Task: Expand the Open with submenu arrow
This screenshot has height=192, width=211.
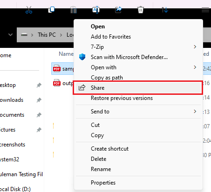Action: click(195, 67)
